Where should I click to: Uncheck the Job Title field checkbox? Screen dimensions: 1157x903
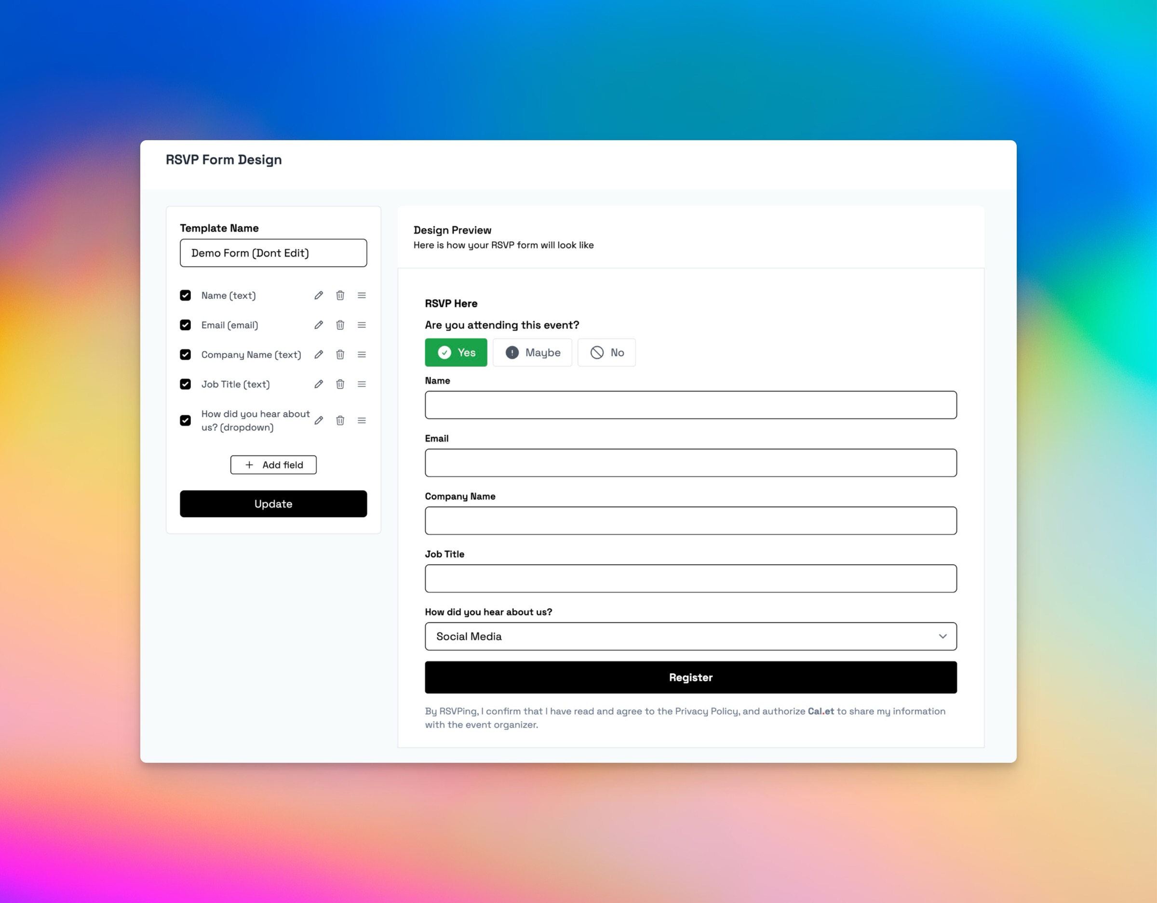coord(186,384)
